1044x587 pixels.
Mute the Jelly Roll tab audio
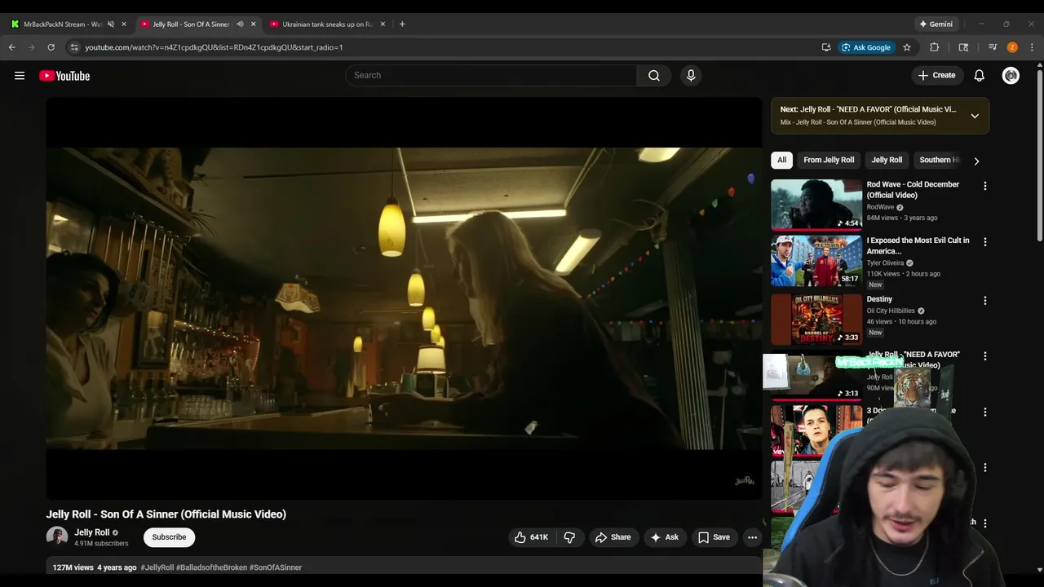click(x=240, y=24)
